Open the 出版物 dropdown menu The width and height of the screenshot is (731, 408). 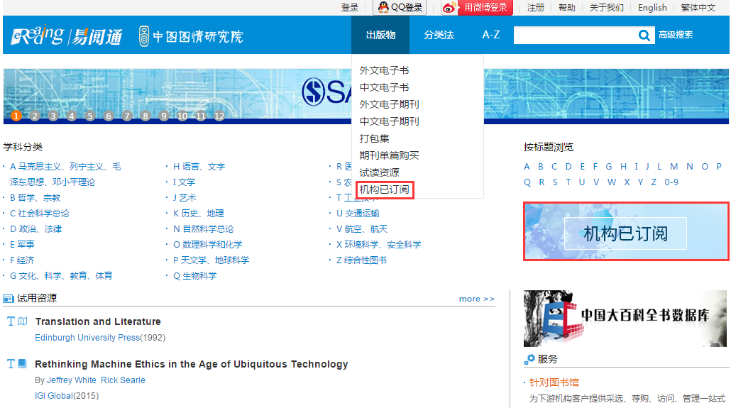click(x=380, y=35)
